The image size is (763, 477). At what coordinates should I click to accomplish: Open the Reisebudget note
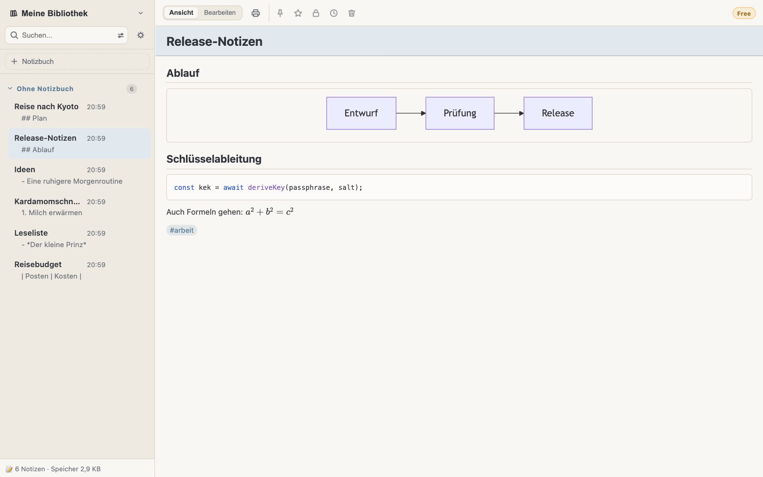(x=80, y=270)
